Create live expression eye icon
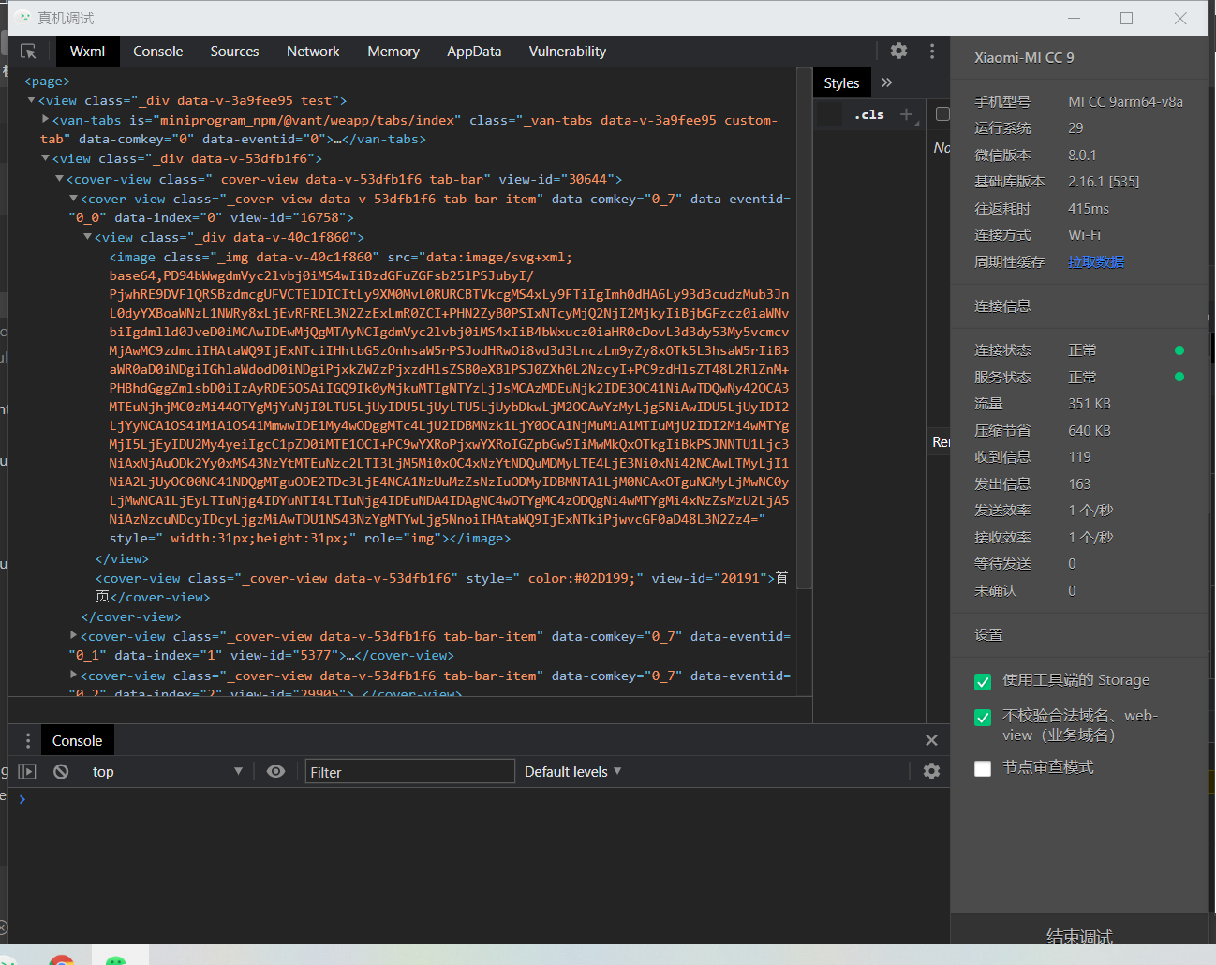The width and height of the screenshot is (1216, 965). 275,771
